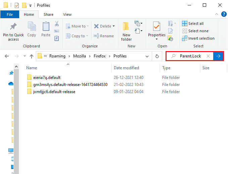
Task: Click navigation pane scroll up arrow
Action: (16, 67)
